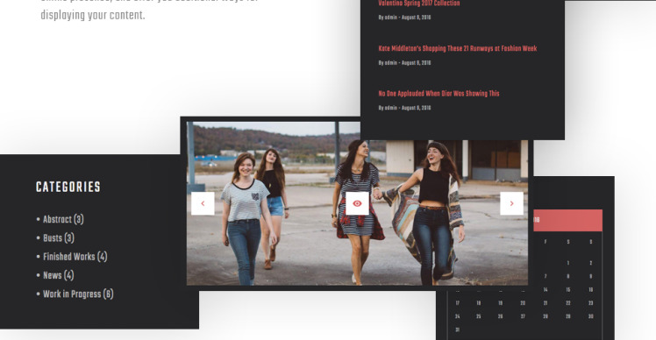The image size is (656, 340).
Task: Open Kate Middleton's Shopping Runways post
Action: tap(457, 48)
